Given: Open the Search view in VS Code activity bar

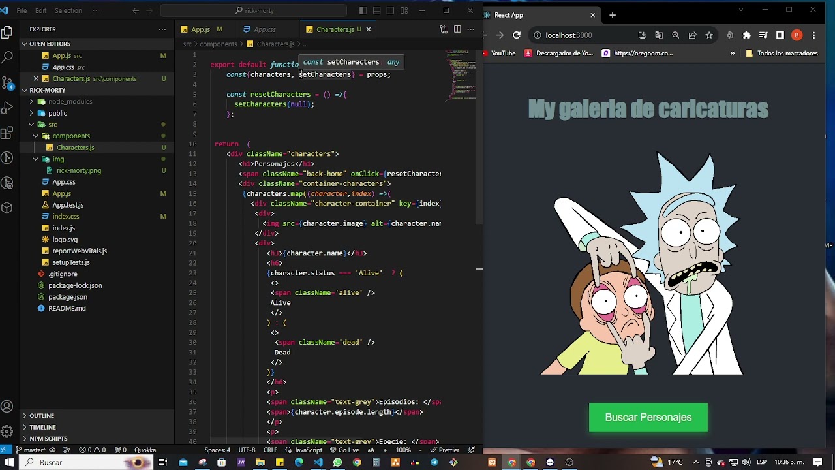Looking at the screenshot, I should 7,57.
